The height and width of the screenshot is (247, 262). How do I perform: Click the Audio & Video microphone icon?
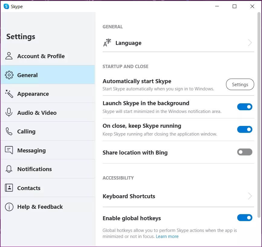(x=9, y=112)
